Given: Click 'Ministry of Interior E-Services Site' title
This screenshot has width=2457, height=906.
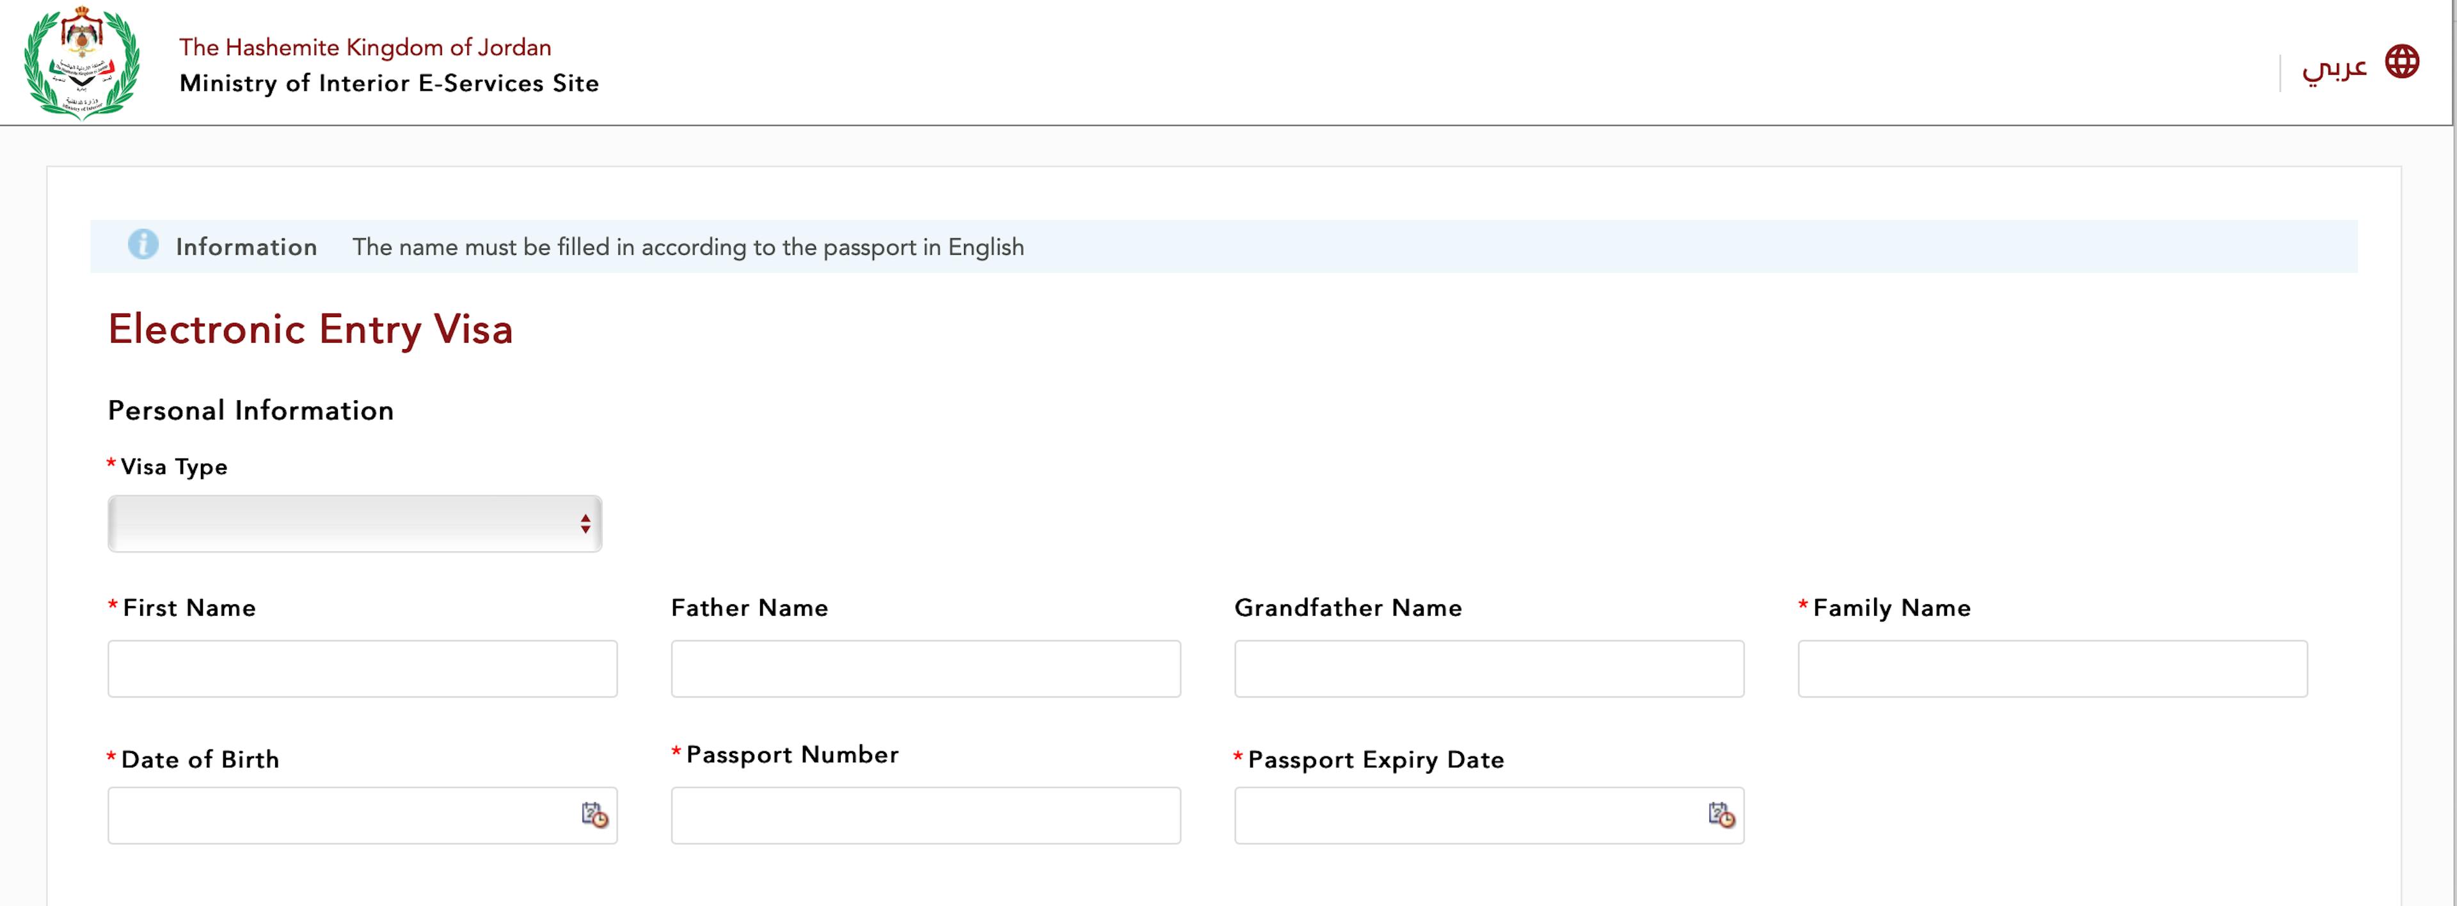Looking at the screenshot, I should tap(389, 83).
